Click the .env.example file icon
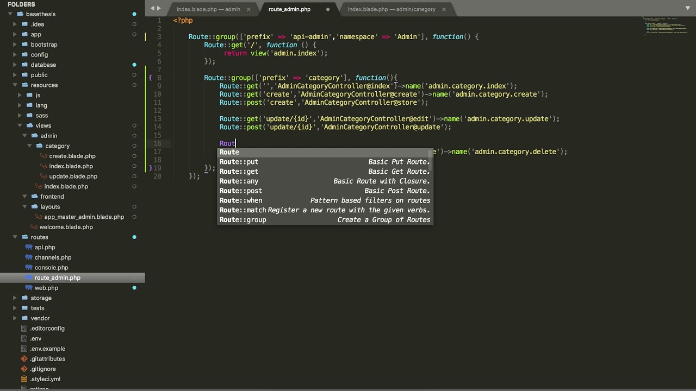 coord(24,349)
